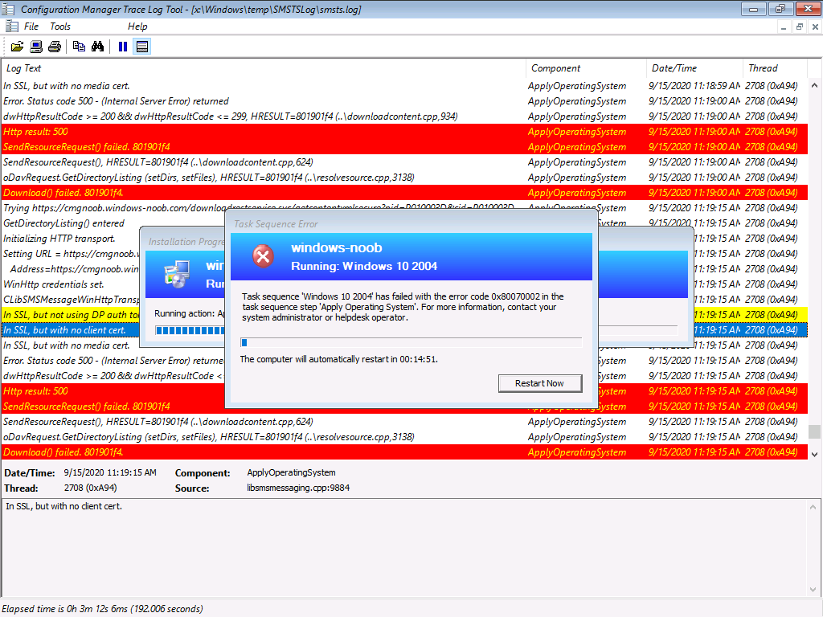The width and height of the screenshot is (823, 617).
Task: Click Thread value 2708 (0xA94) in details
Action: (x=90, y=488)
